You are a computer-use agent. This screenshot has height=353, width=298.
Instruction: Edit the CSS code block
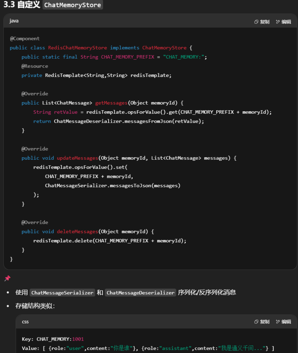tap(284, 322)
